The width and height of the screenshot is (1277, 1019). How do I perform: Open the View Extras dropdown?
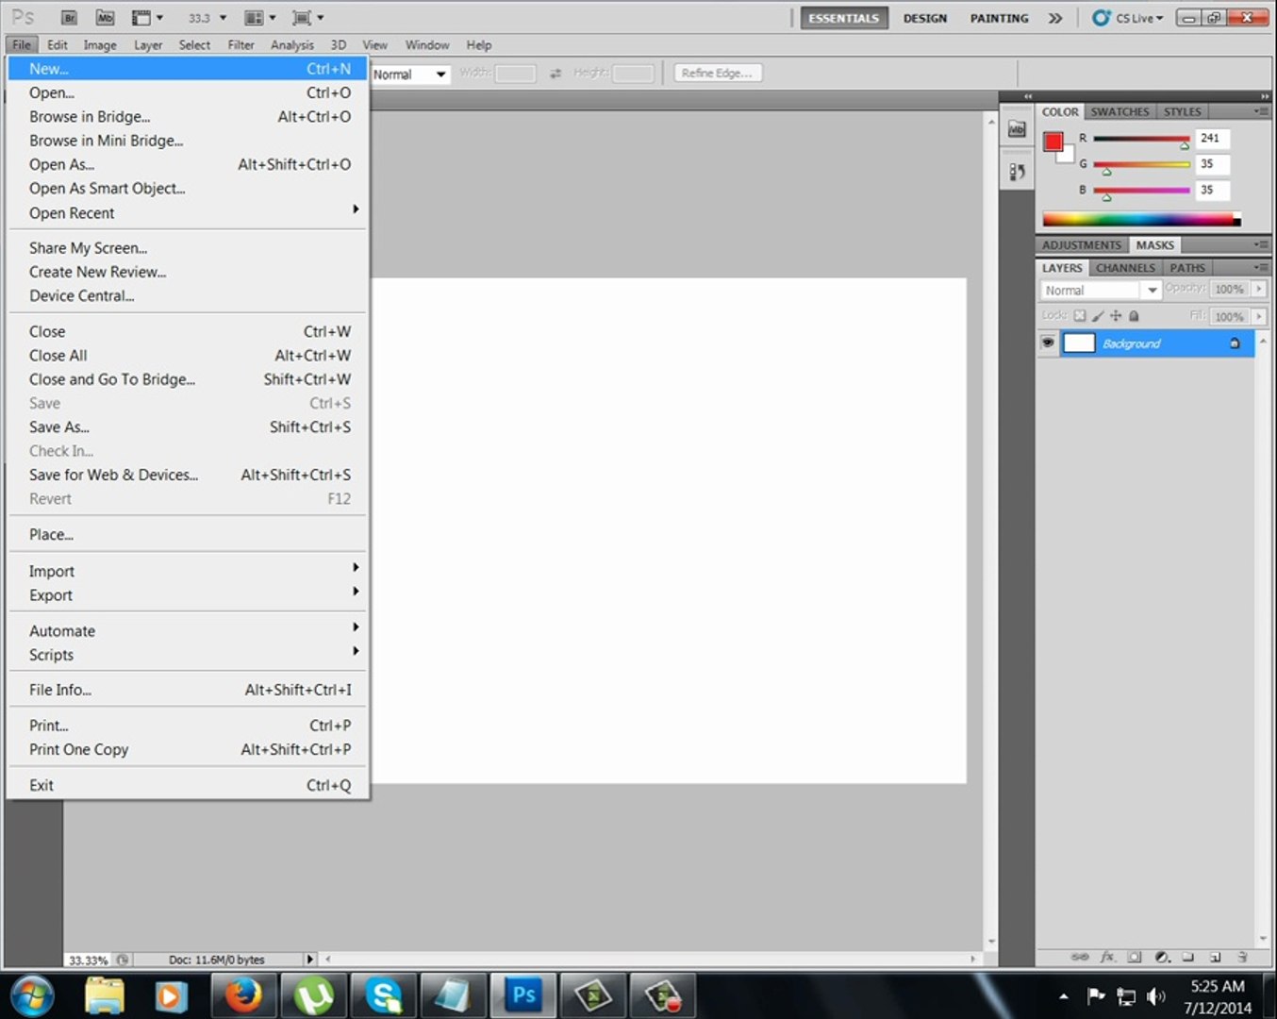pyautogui.click(x=147, y=17)
